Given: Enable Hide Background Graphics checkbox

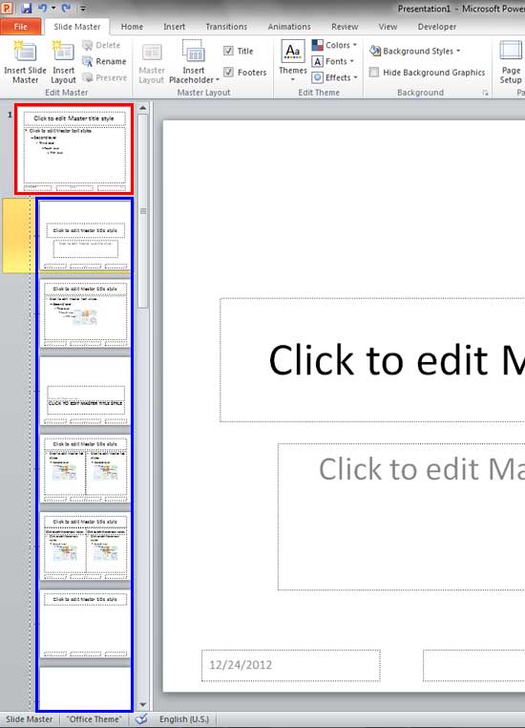Looking at the screenshot, I should click(x=374, y=72).
